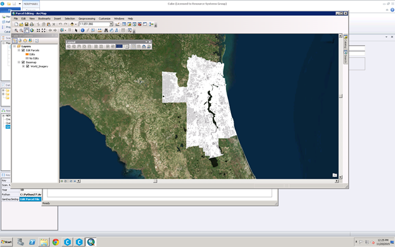Collapse the Edit Parcels layer tree

click(x=19, y=51)
